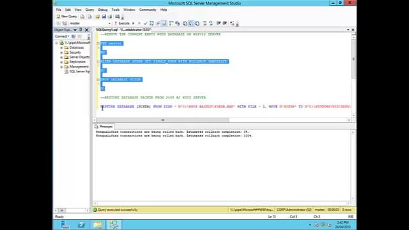The width and height of the screenshot is (409, 230).
Task: Click PowerShell taskbar icon
Action: point(81,225)
